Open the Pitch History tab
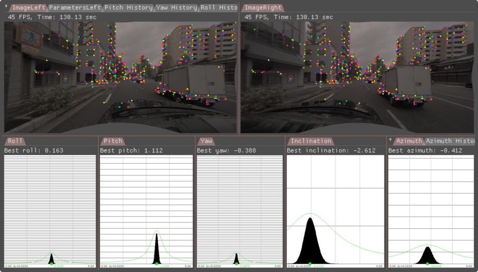The height and width of the screenshot is (272, 478). pyautogui.click(x=128, y=8)
